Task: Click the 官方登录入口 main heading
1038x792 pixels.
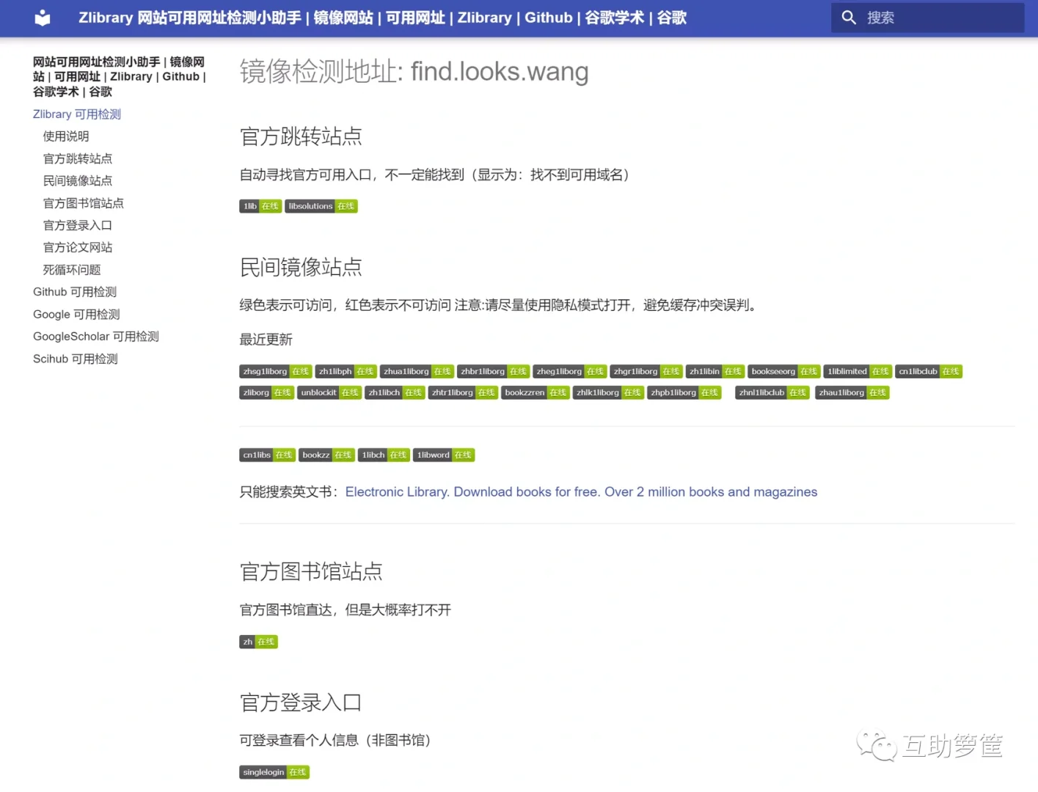Action: 301,703
